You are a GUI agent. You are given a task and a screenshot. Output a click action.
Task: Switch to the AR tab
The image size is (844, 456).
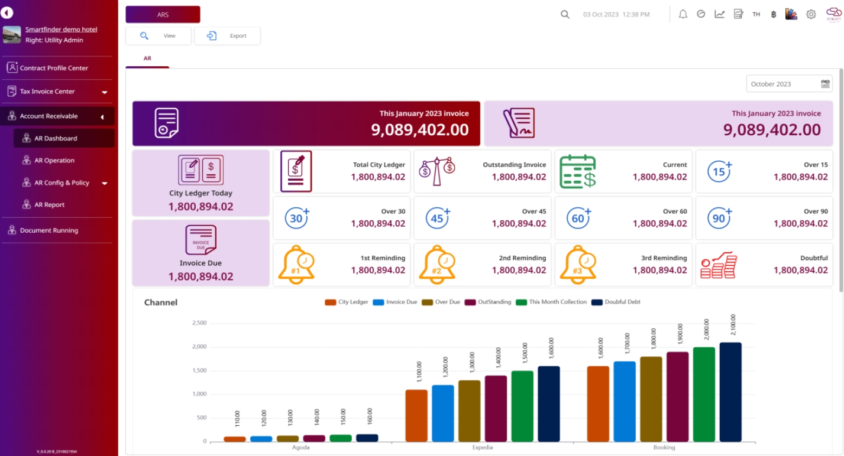[147, 59]
